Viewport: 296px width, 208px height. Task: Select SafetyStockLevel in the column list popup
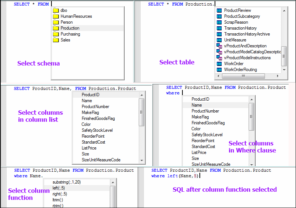pyautogui.click(x=97, y=130)
